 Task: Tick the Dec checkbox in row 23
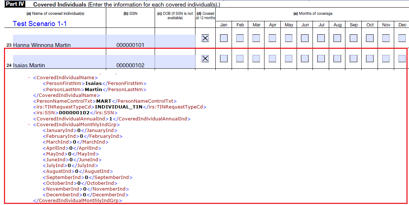[402, 38]
